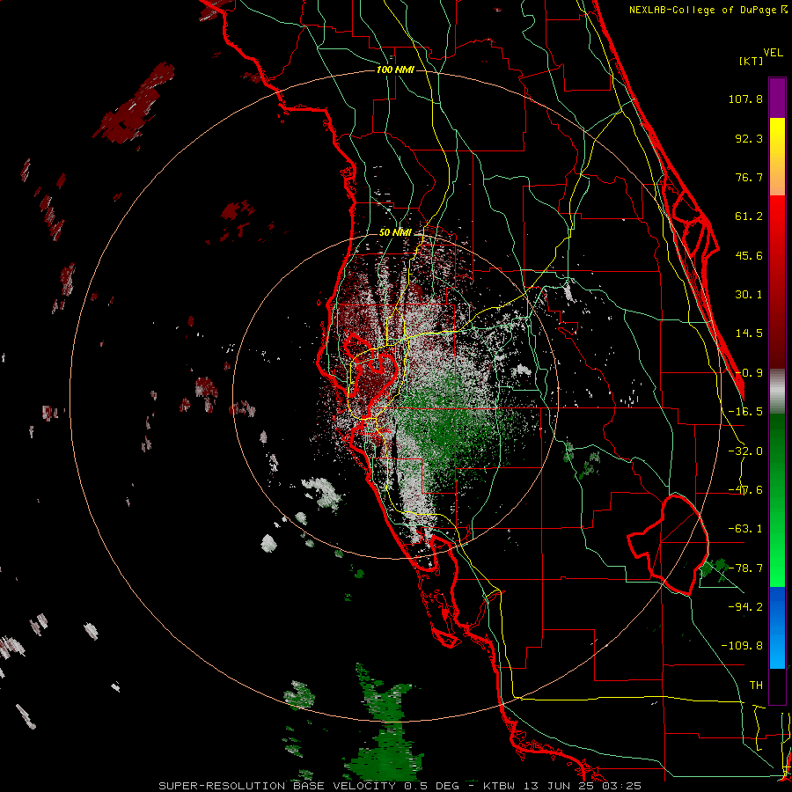Pick the purple segment of velocity scale

[x=777, y=98]
